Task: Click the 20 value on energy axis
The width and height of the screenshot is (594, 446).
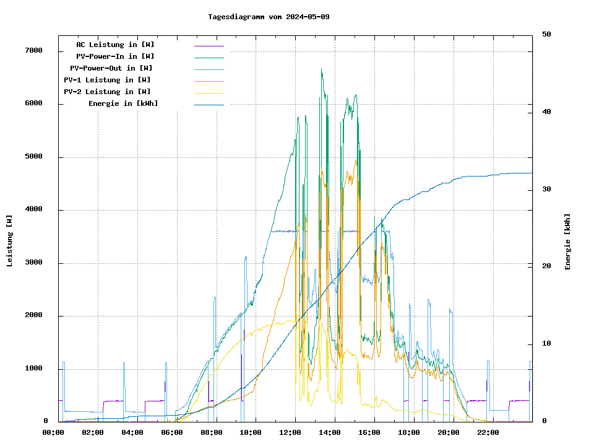Action: coord(546,266)
